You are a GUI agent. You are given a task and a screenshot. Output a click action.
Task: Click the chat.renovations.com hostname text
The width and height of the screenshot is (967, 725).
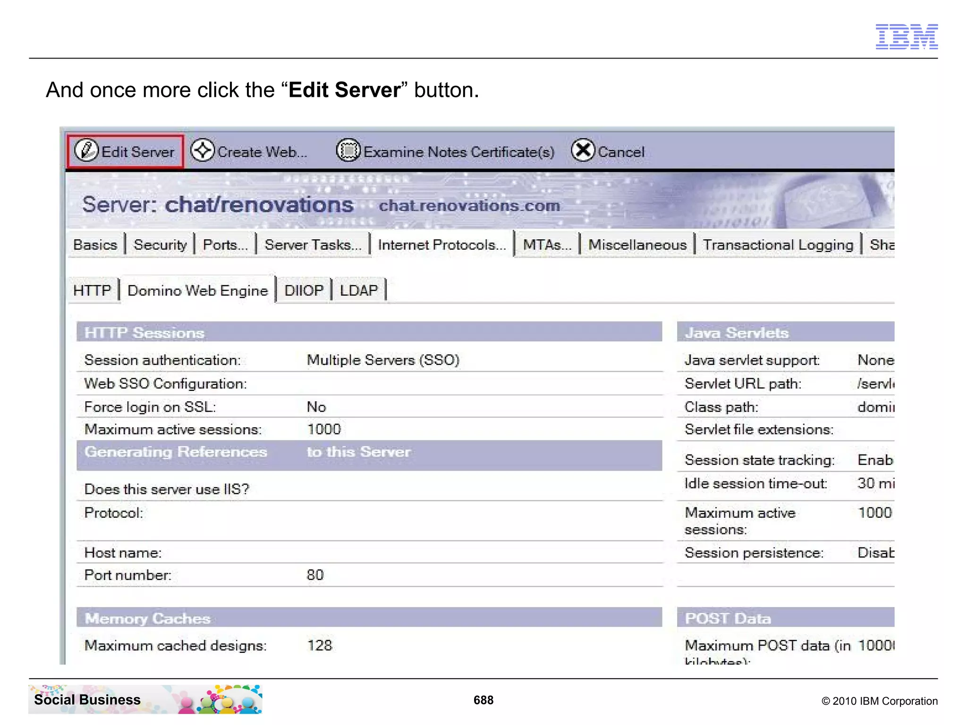pyautogui.click(x=469, y=205)
